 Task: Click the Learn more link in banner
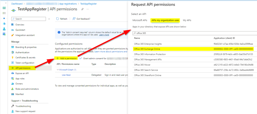[x=104, y=35]
